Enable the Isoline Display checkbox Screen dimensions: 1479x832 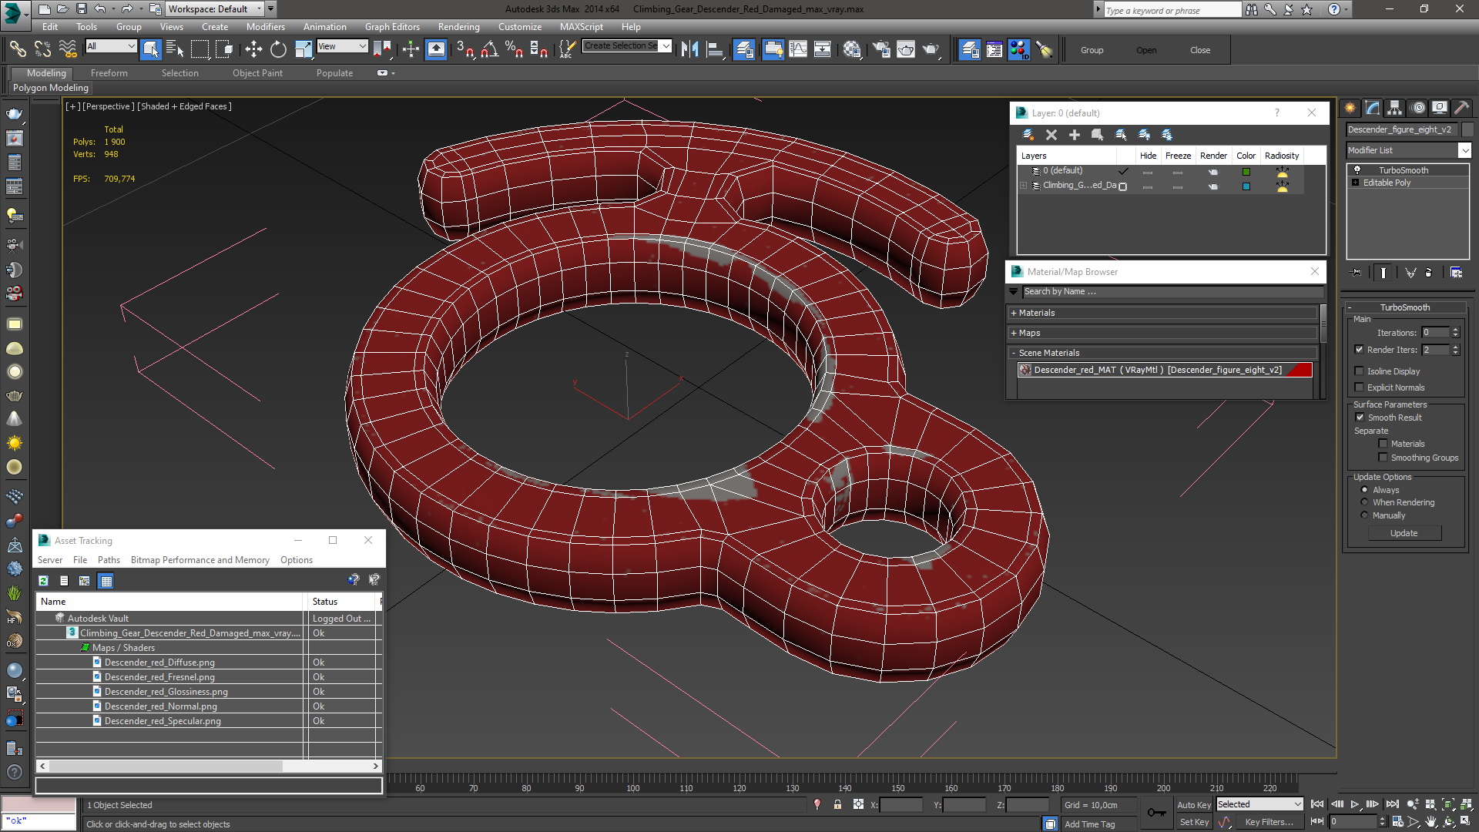(x=1360, y=371)
